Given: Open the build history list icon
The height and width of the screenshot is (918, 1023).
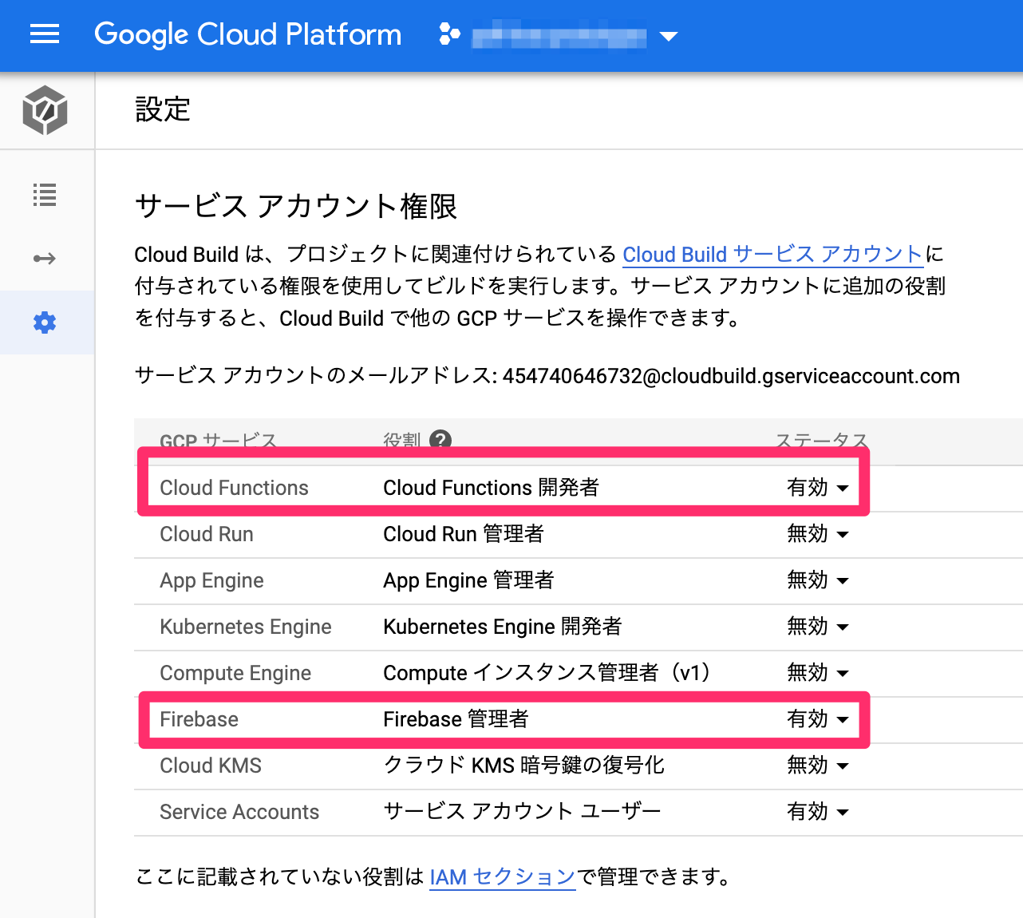Looking at the screenshot, I should coord(45,195).
